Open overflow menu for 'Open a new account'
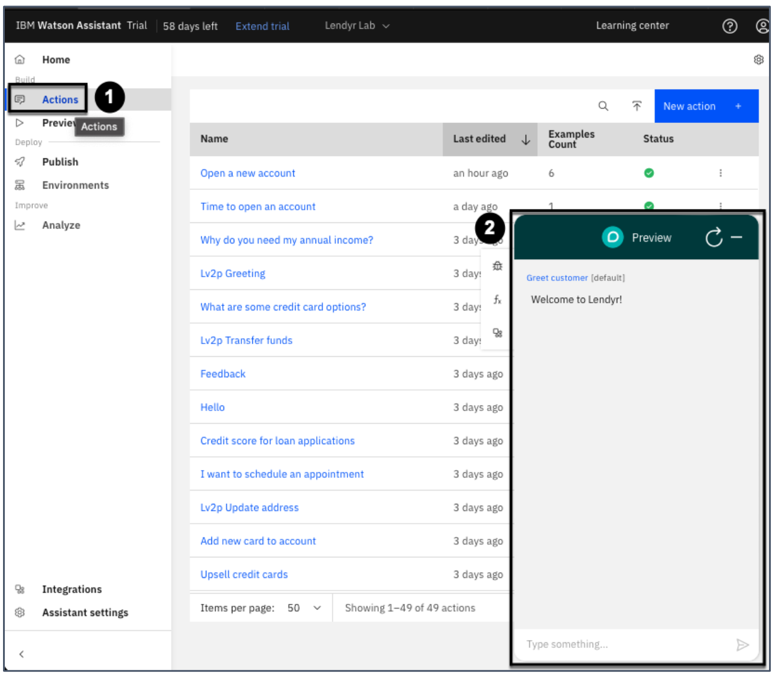778x681 pixels. [x=720, y=173]
